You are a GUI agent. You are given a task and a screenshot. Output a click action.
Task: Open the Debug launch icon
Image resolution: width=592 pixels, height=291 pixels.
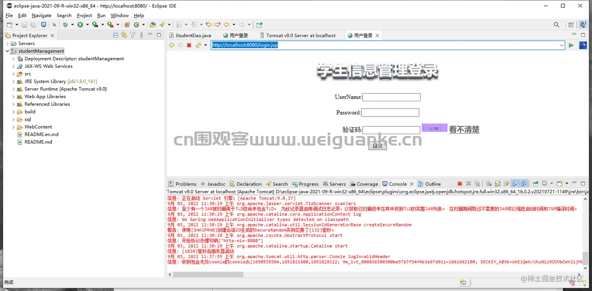65,25
